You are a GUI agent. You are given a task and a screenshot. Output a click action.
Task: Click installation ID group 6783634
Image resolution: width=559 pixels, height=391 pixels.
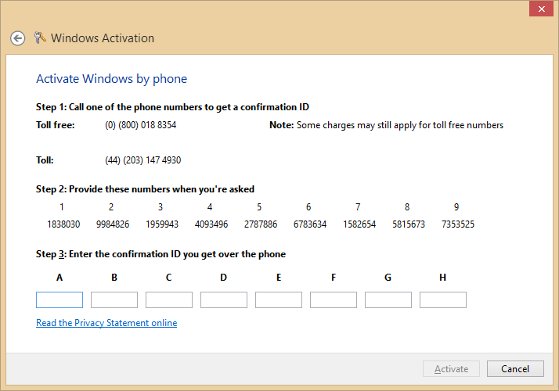[x=310, y=224]
